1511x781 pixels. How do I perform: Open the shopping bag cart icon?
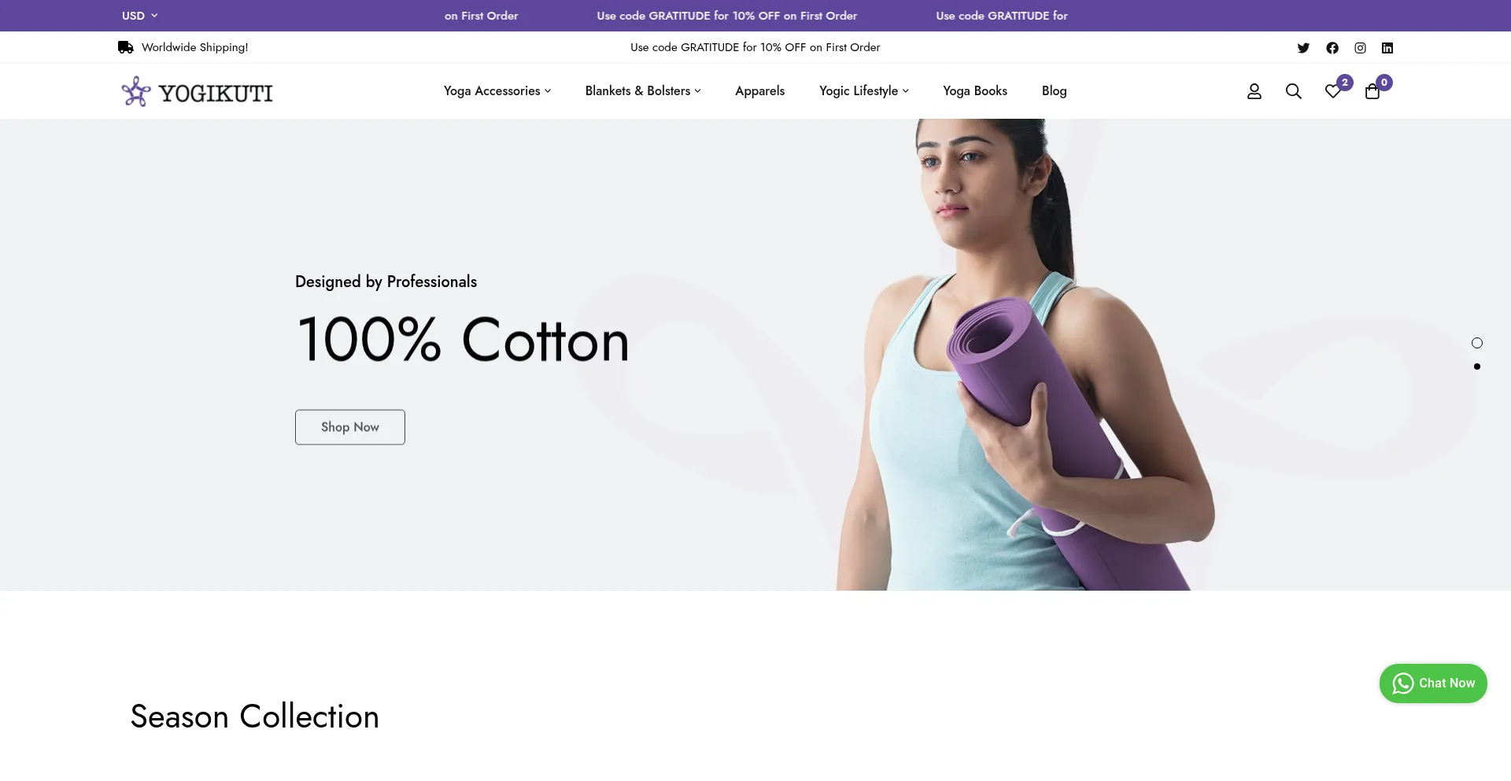1372,91
